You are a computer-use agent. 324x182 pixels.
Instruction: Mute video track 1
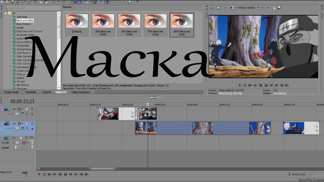click(x=27, y=109)
